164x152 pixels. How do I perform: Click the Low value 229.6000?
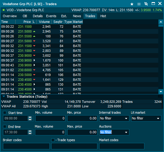[x=114, y=106]
